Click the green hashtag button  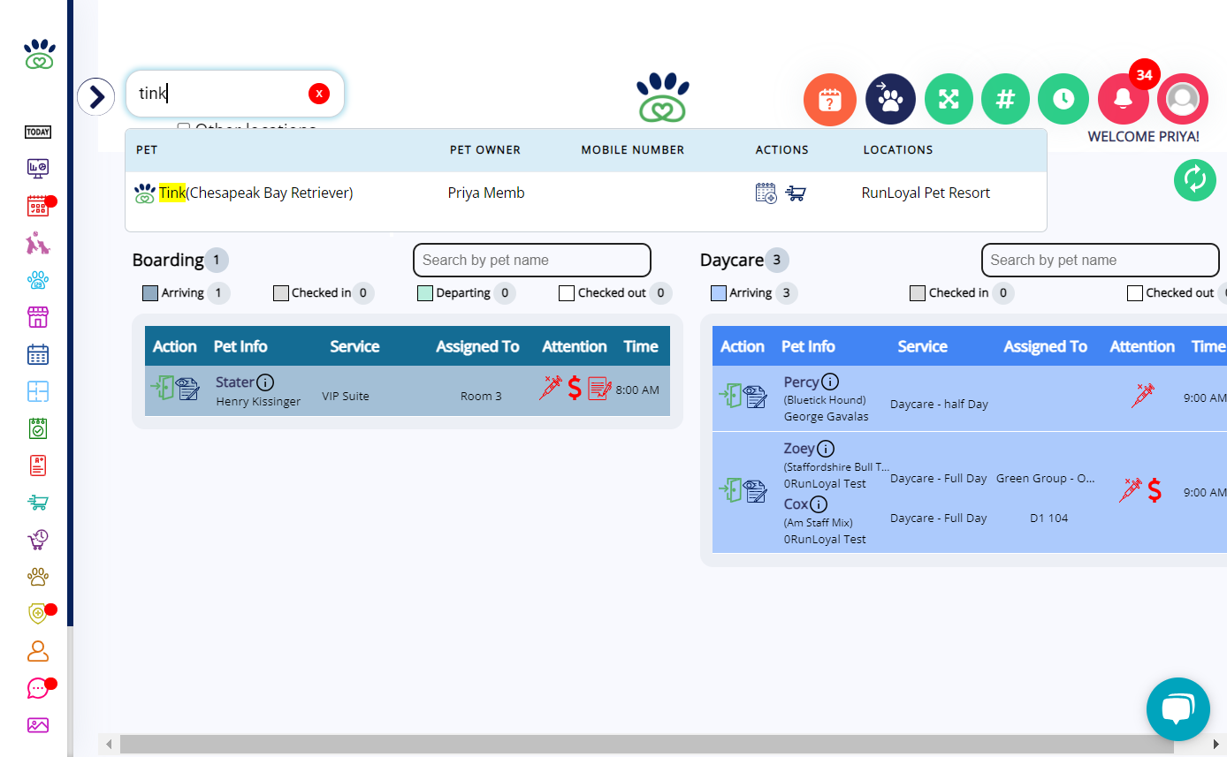click(1005, 99)
